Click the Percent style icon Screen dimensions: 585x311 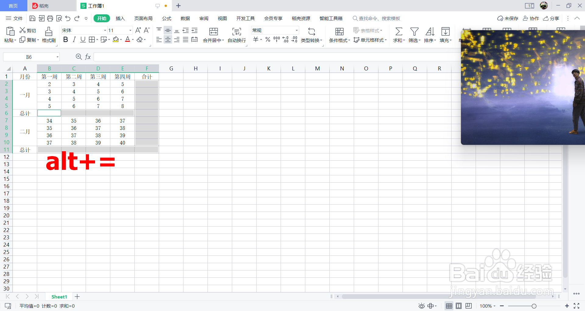(268, 40)
